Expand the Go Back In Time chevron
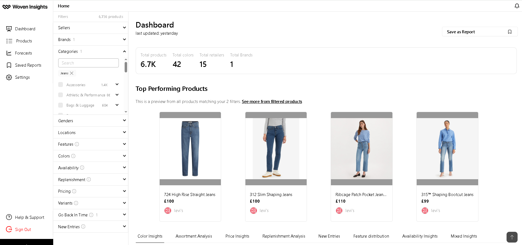 click(124, 215)
